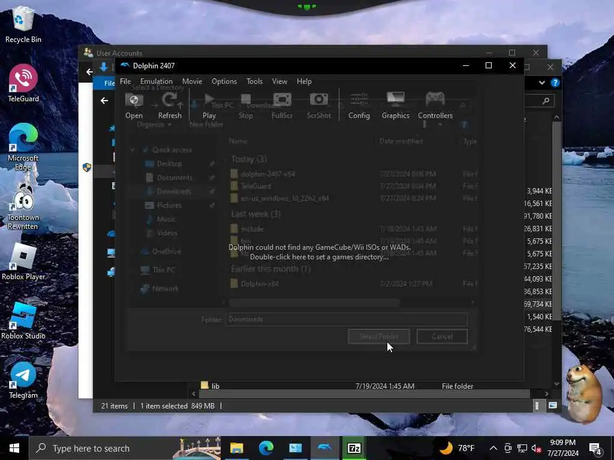
Task: Open Graphics settings in Dolphin toolbar
Action: (x=396, y=105)
